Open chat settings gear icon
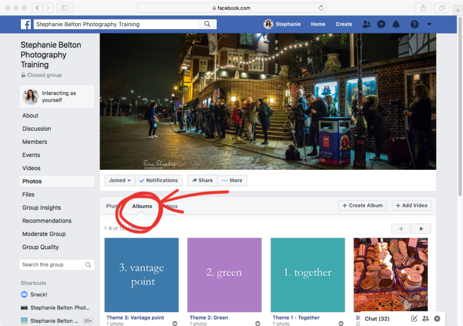This screenshot has height=326, width=463. coord(437,319)
